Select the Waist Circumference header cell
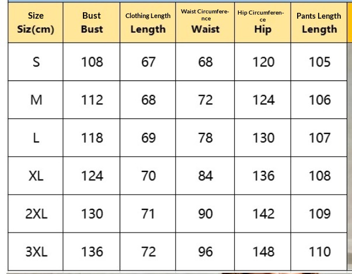This screenshot has height=274, width=352. pos(205,23)
